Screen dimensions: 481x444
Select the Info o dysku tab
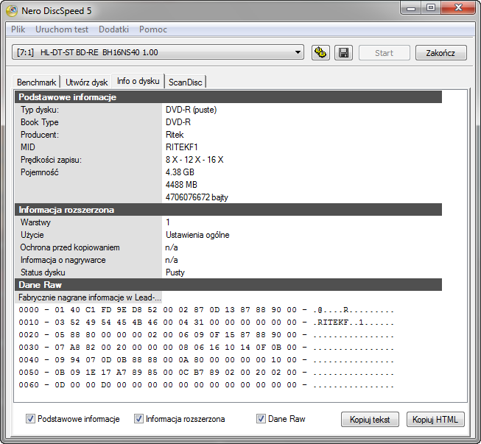click(x=138, y=81)
